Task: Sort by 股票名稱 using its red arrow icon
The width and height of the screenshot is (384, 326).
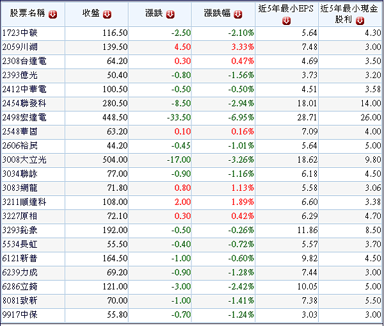Action: [52, 15]
